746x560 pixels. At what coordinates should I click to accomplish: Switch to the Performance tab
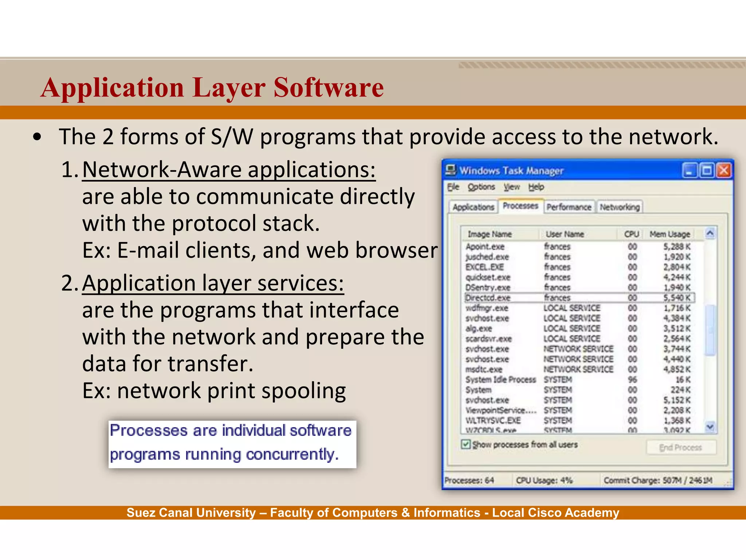coord(569,207)
